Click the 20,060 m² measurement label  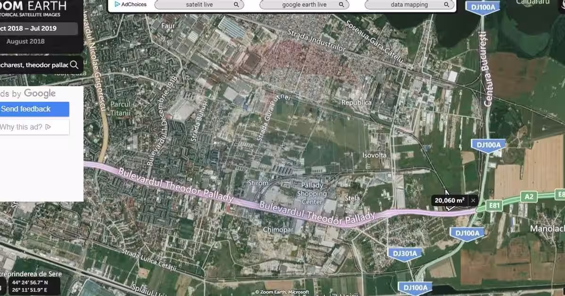coord(450,201)
